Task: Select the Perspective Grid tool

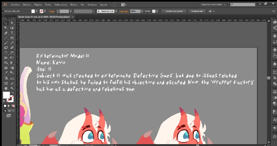Action: pyautogui.click(x=12, y=63)
